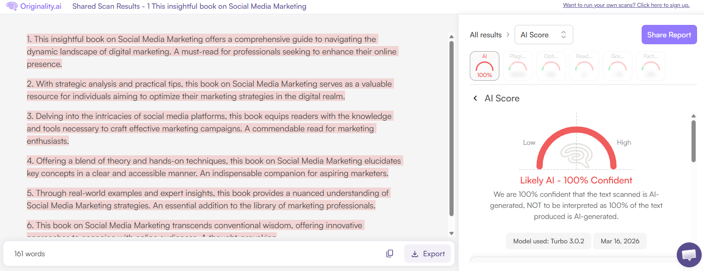704x271 pixels.
Task: Copy scanned text using the copy icon
Action: [390, 253]
